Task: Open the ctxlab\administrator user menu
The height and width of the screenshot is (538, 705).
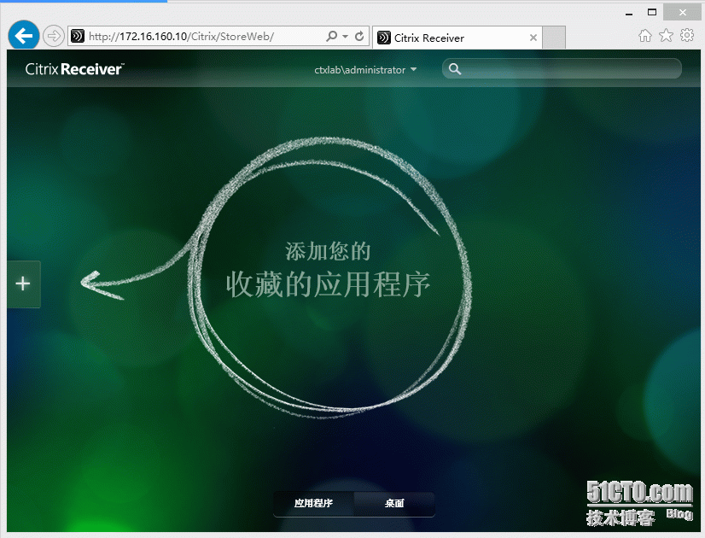Action: click(x=365, y=70)
